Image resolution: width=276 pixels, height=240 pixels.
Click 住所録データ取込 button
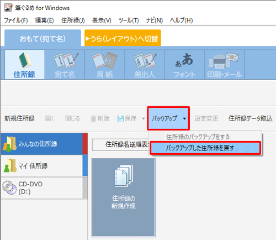pos(251,118)
